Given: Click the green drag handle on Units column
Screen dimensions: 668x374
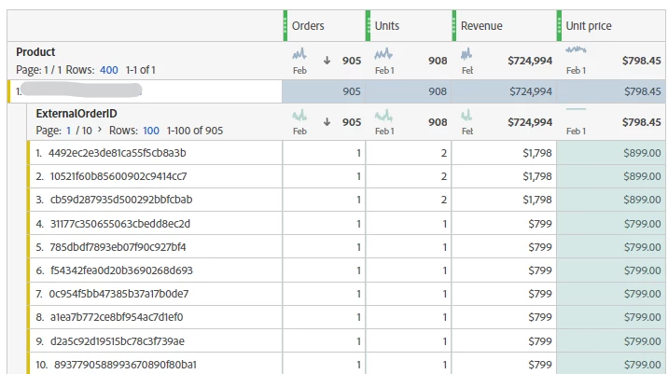Looking at the screenshot, I should (x=368, y=26).
